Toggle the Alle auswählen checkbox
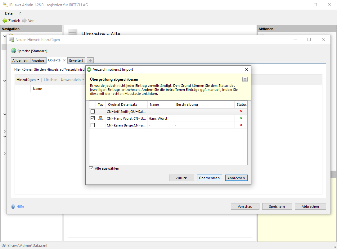The image size is (337, 249). tap(91, 168)
